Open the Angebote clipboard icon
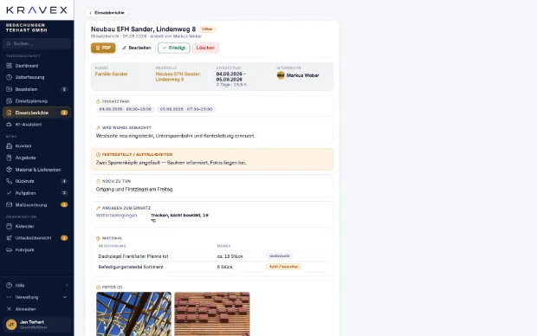The image size is (537, 336). (10, 158)
